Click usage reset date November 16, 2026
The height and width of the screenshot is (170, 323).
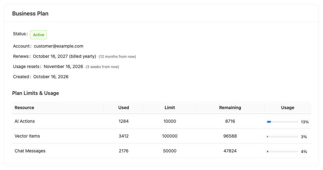(63, 66)
